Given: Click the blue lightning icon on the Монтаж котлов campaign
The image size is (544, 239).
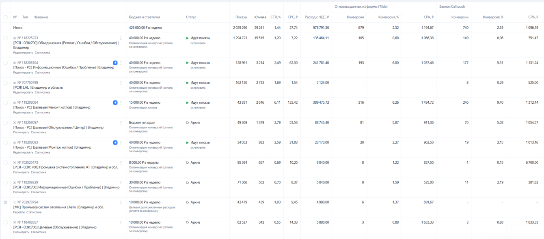Looking at the screenshot, I should [x=115, y=143].
